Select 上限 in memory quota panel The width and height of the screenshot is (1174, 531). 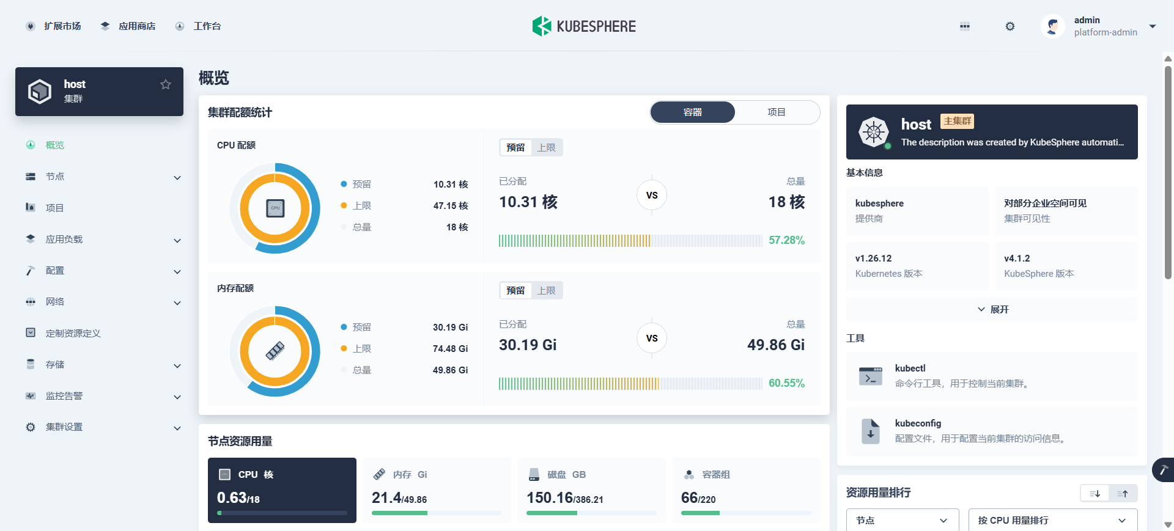pos(547,290)
